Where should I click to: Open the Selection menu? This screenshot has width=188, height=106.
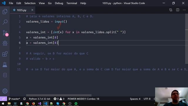point(30,3)
